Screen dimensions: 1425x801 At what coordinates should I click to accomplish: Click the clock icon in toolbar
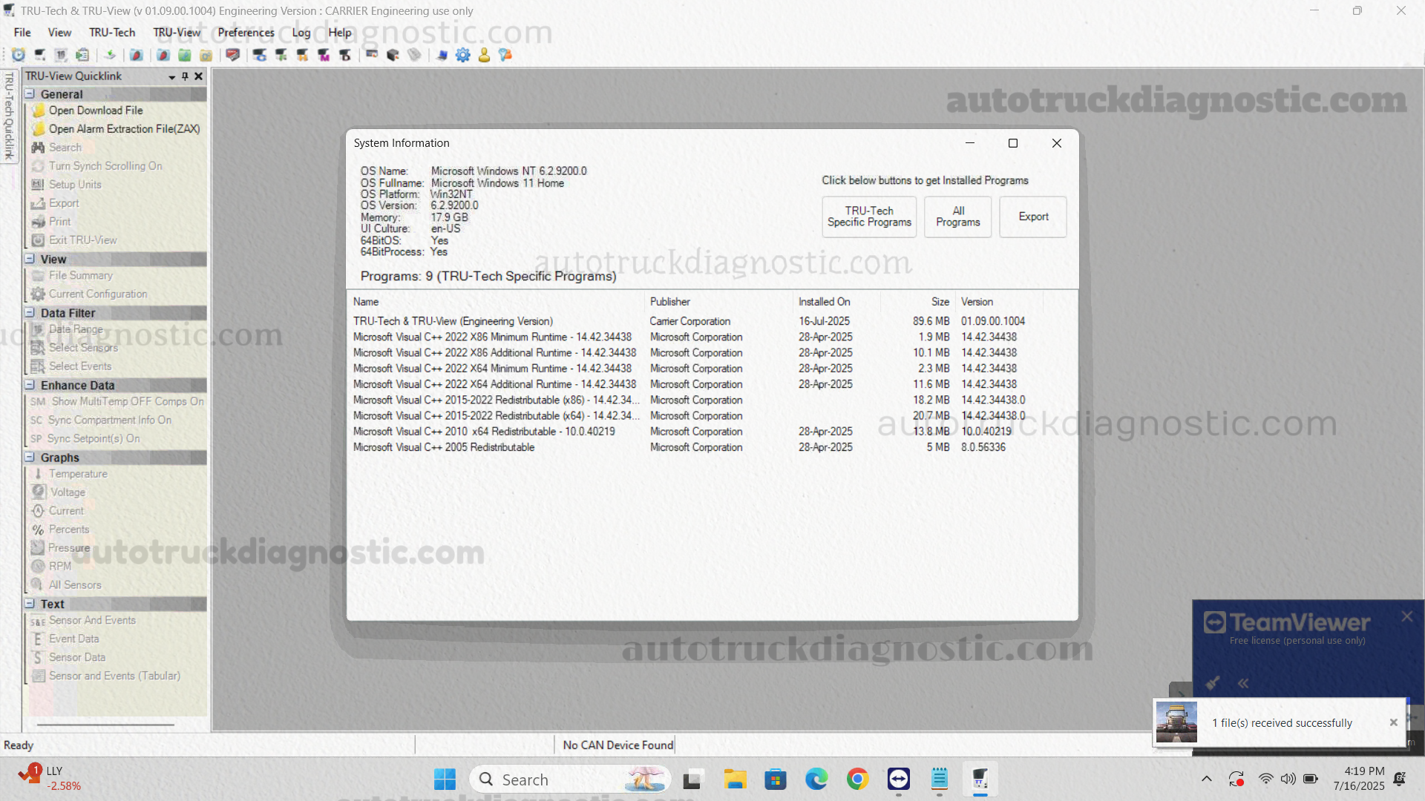pos(19,55)
